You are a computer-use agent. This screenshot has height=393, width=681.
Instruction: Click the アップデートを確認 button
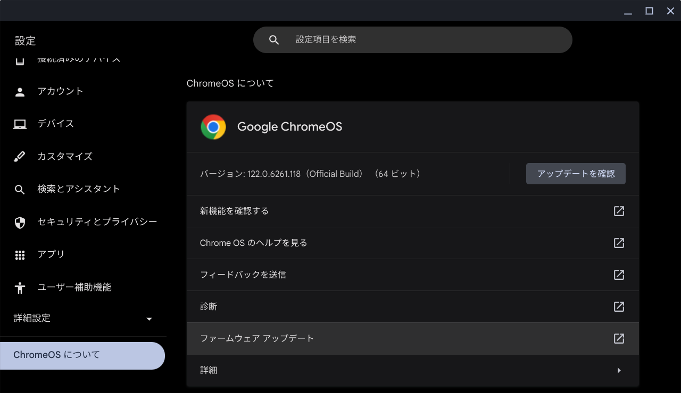[576, 174]
